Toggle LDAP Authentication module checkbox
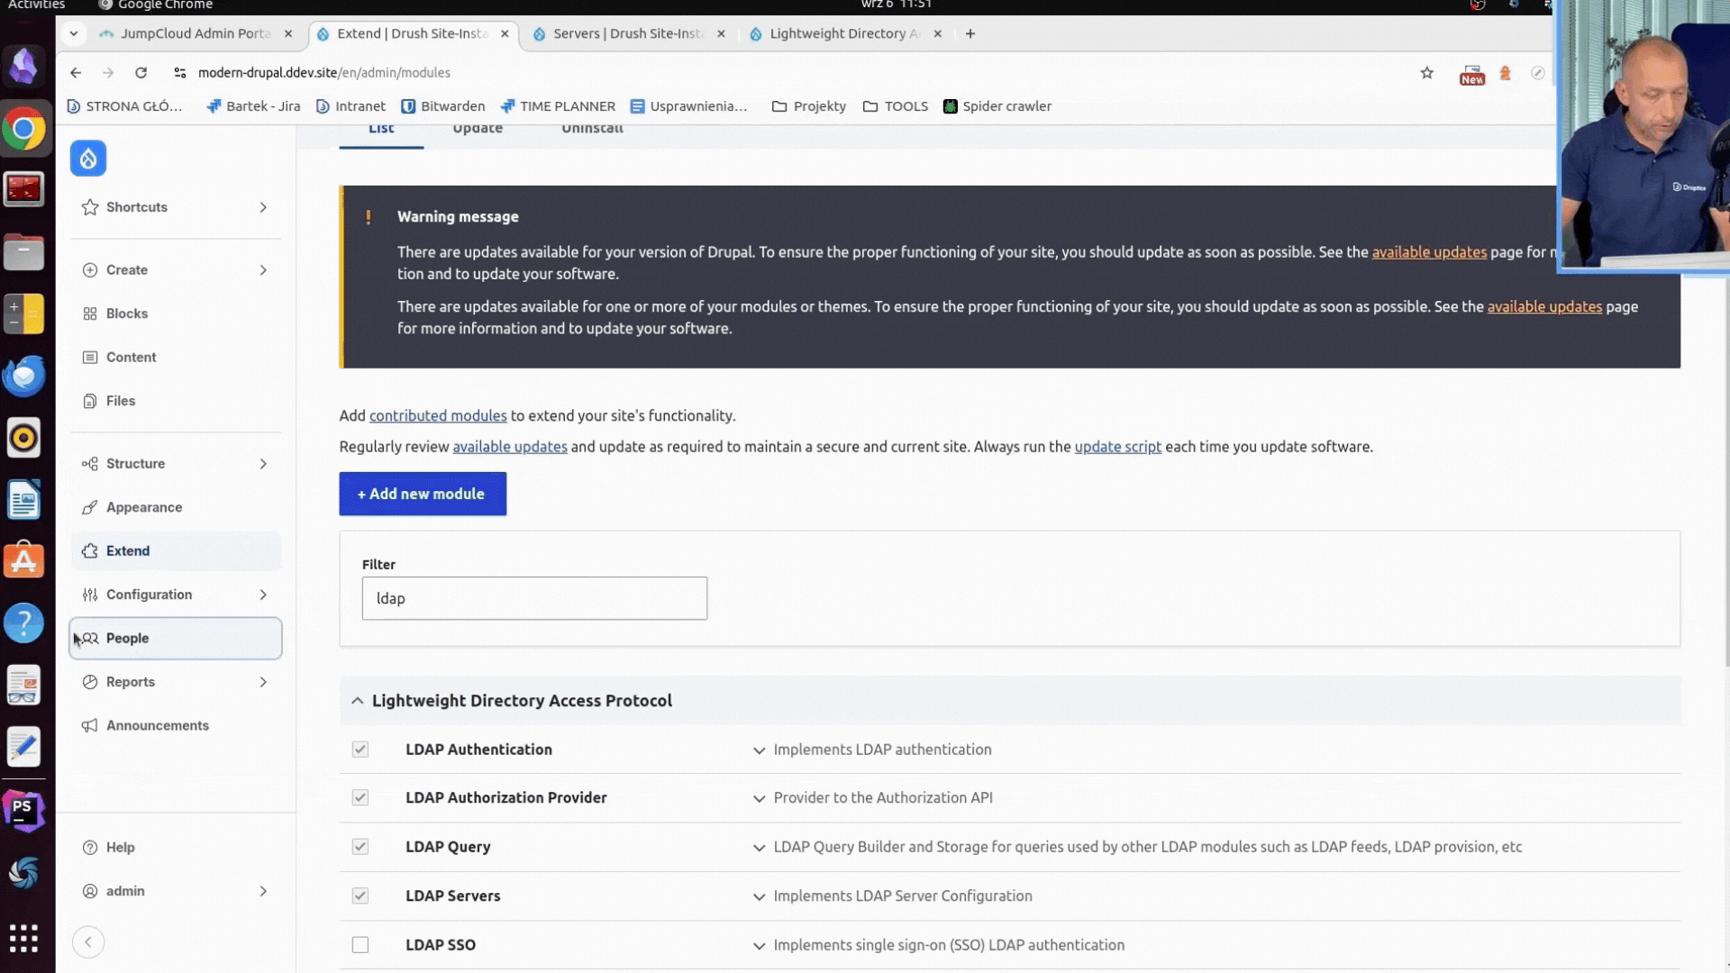This screenshot has width=1730, height=973. point(360,749)
